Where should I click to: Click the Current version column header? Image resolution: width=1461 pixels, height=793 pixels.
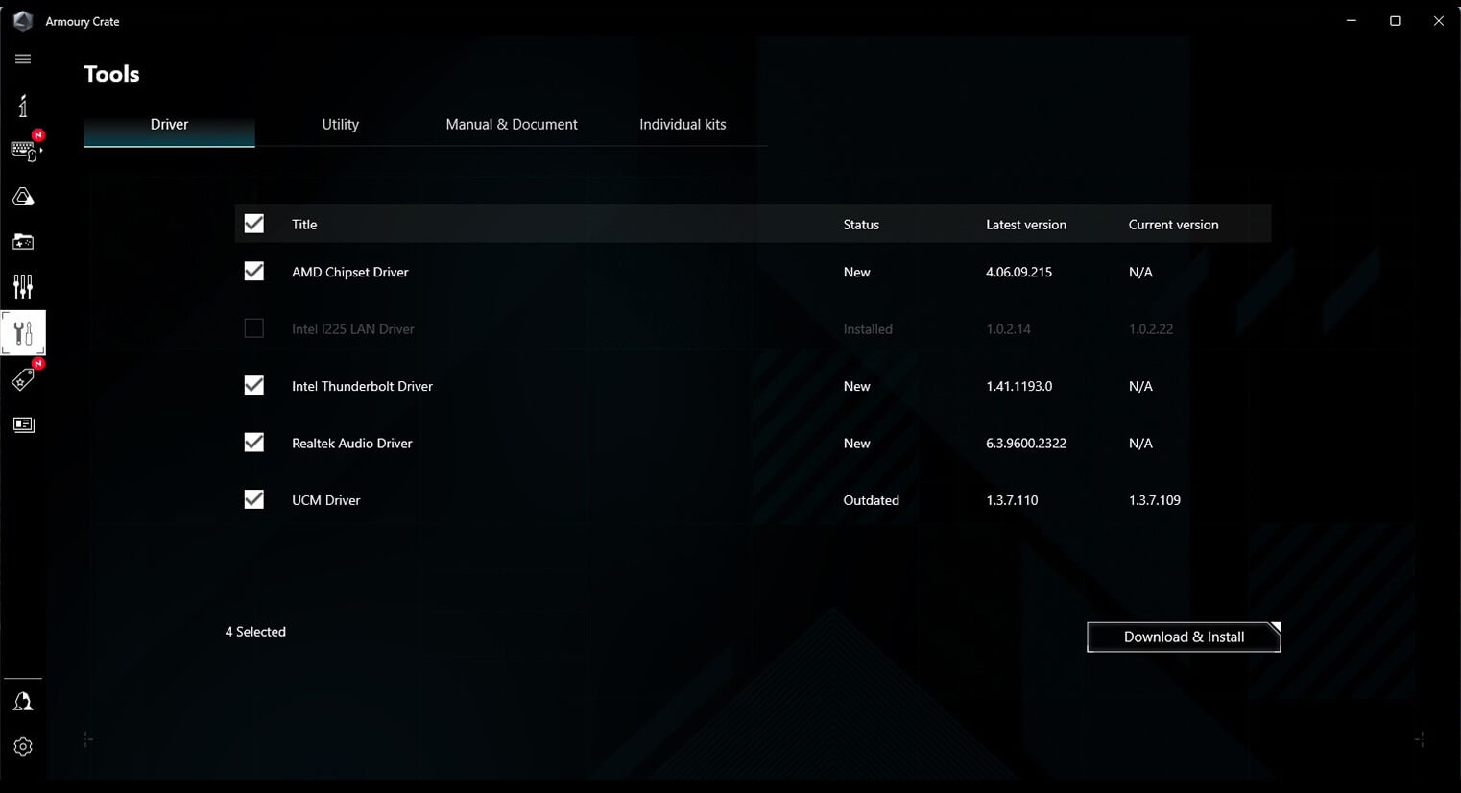point(1173,225)
